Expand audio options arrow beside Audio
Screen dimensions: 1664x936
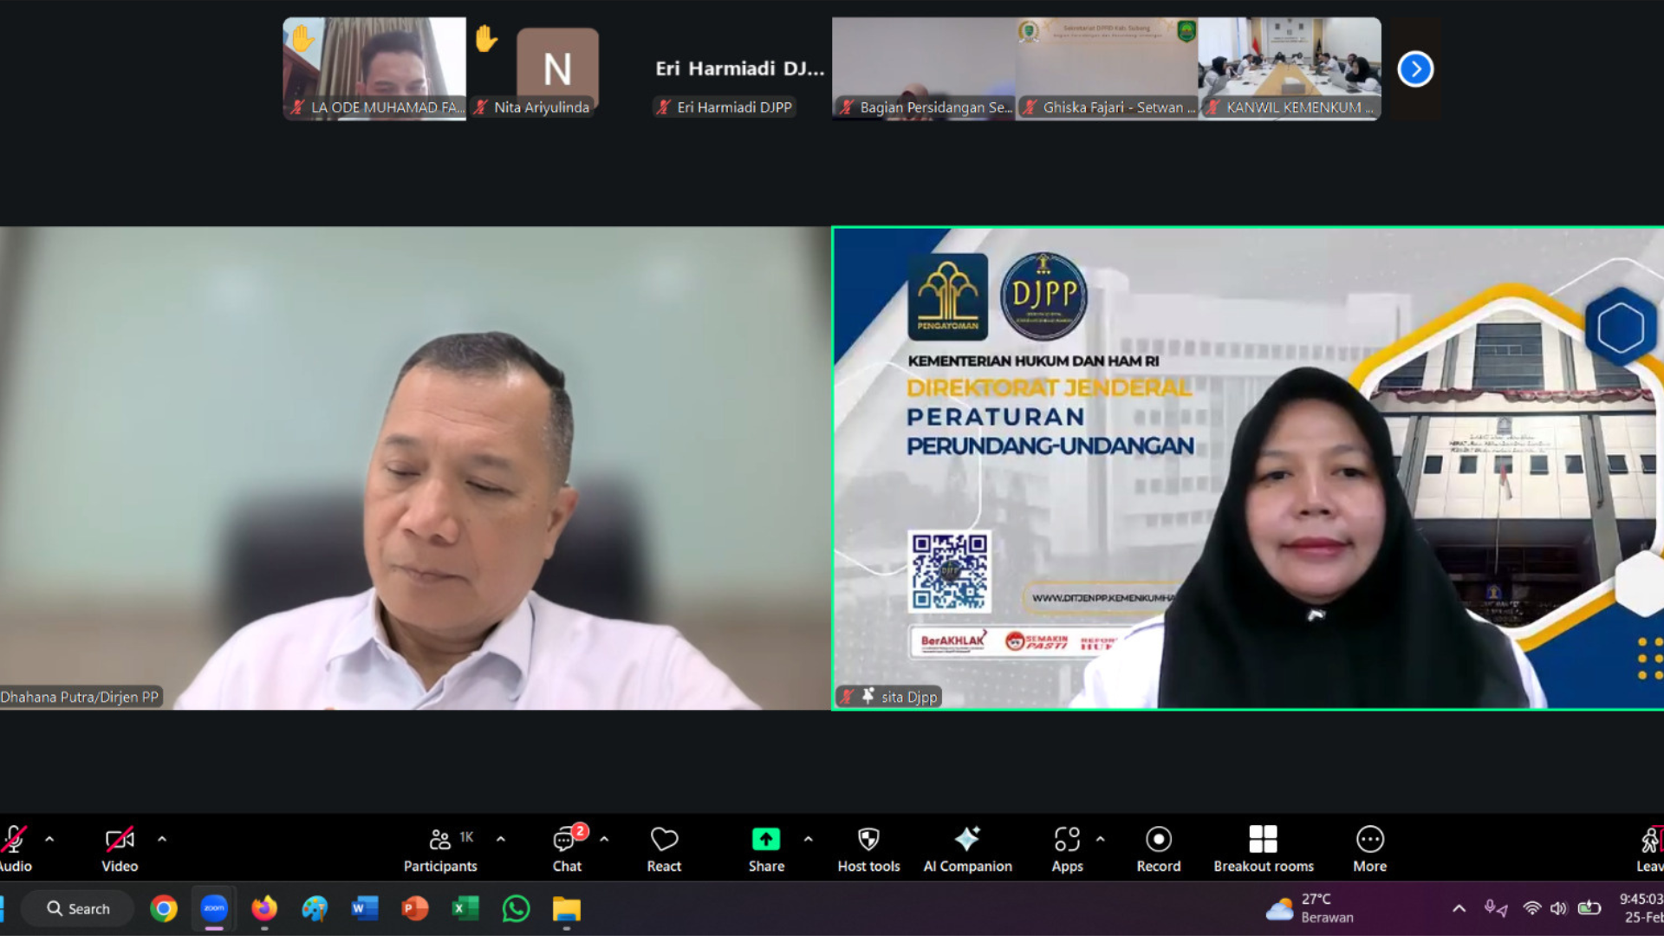pos(49,839)
